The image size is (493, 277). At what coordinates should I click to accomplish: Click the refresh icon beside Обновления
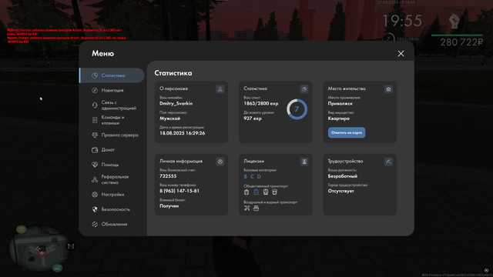(95, 224)
